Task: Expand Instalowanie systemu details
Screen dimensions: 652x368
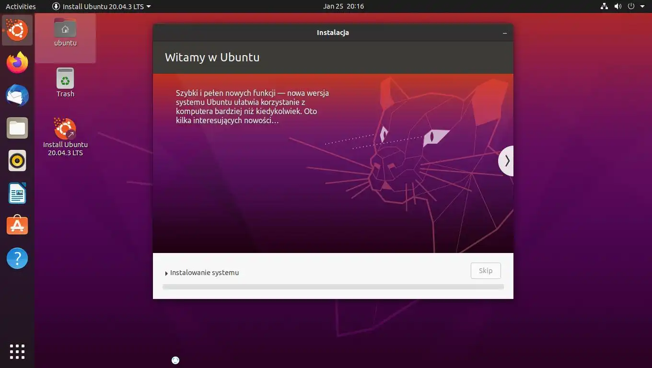Action: [x=202, y=273]
